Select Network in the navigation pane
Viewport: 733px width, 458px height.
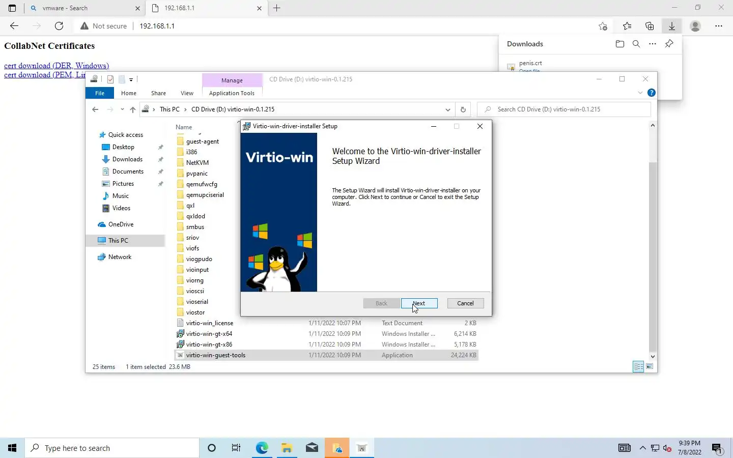point(120,257)
